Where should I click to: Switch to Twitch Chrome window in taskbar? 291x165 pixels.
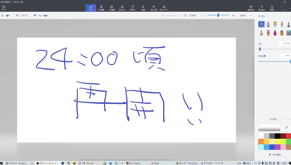point(17,163)
